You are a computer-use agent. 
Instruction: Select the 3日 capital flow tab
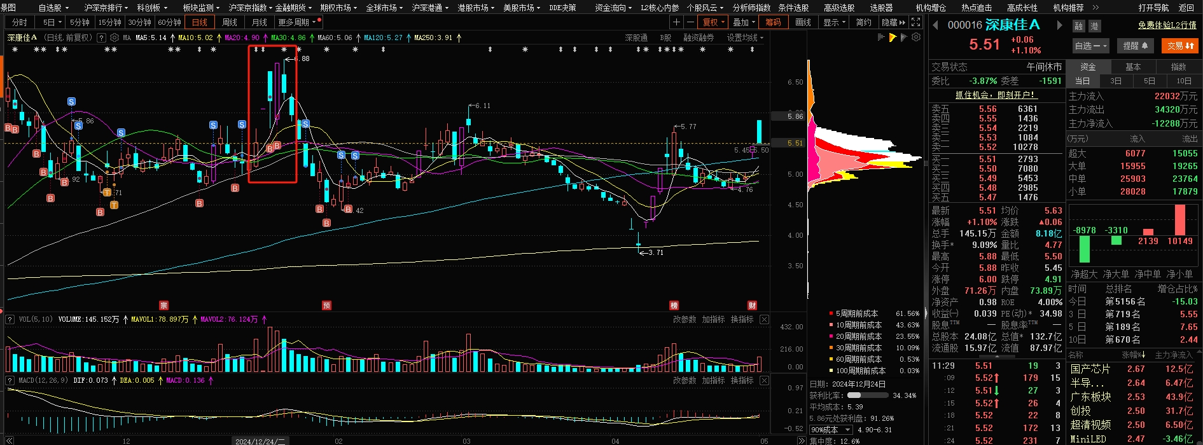point(1116,81)
